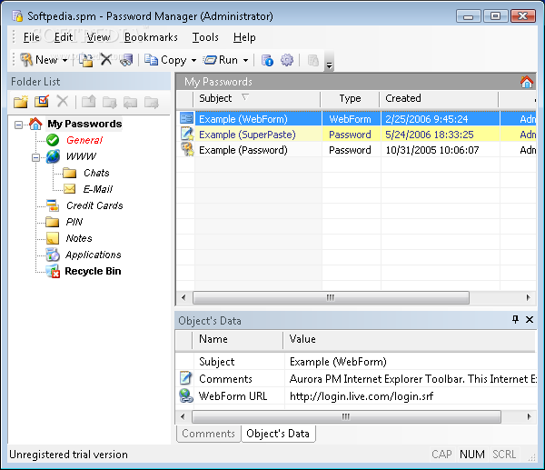The image size is (545, 470).
Task: Click the Delete X icon in main toolbar
Action: pos(106,59)
